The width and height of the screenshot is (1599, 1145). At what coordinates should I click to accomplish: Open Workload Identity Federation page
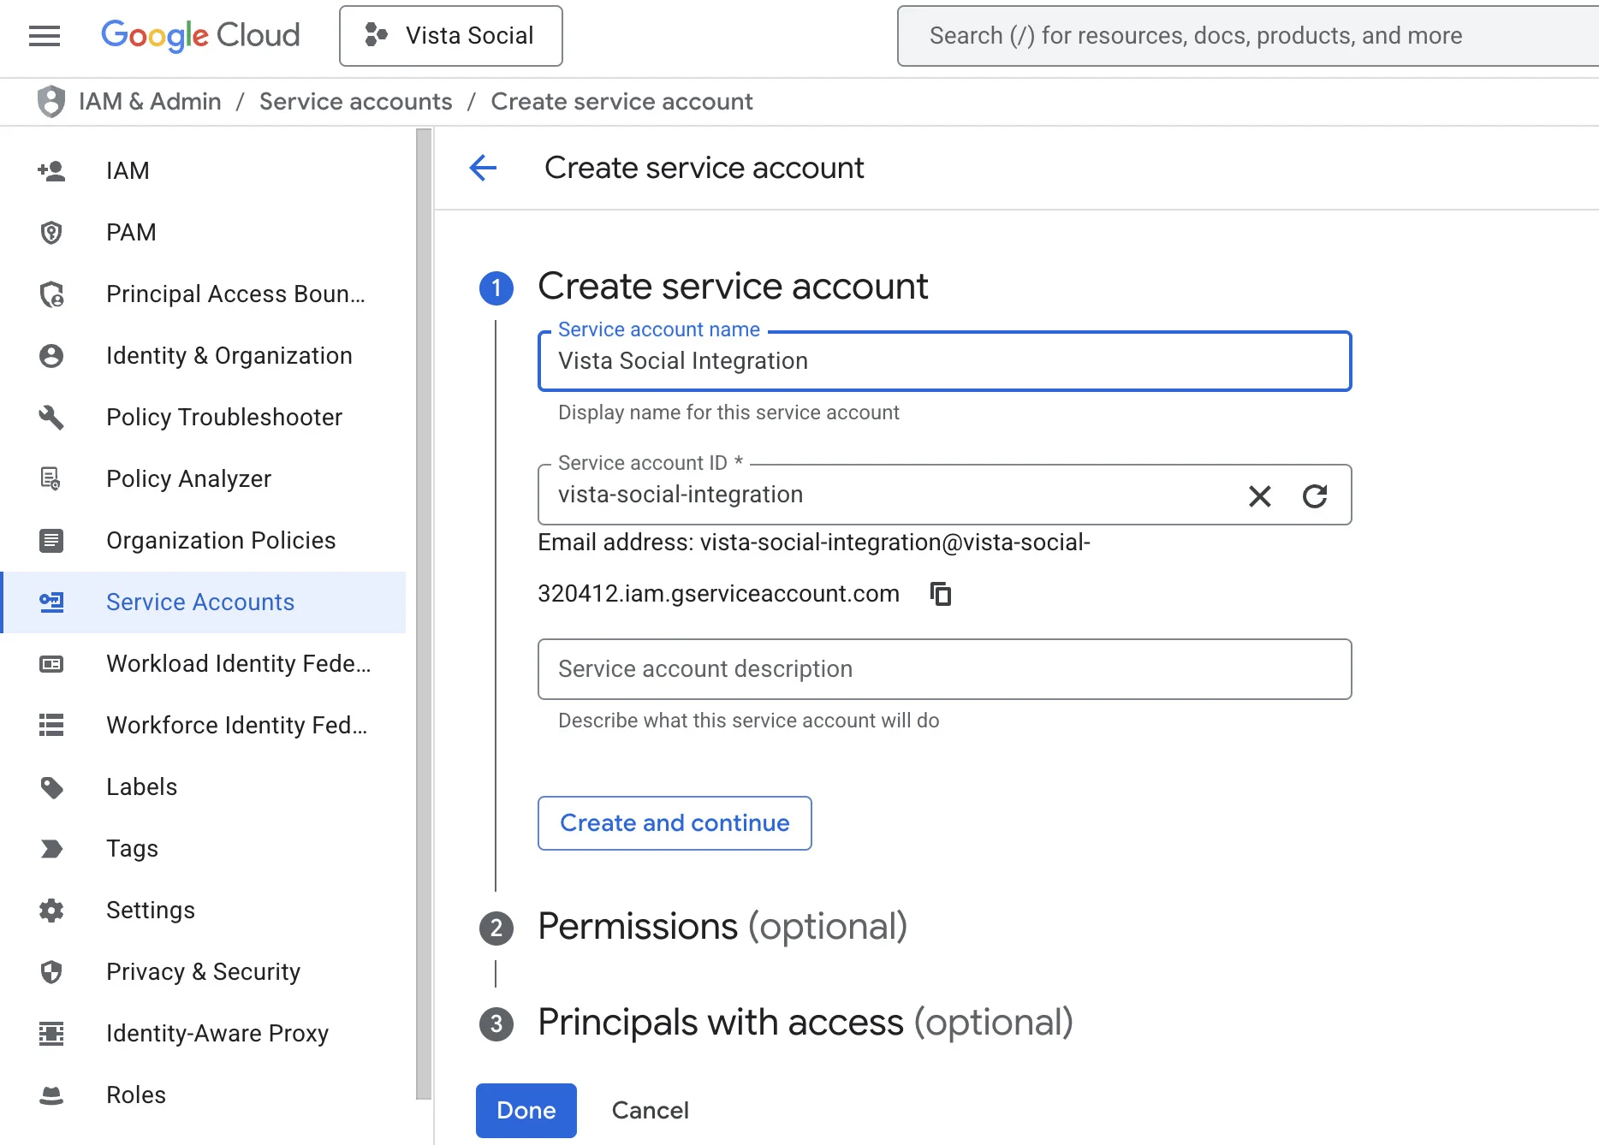click(x=239, y=664)
